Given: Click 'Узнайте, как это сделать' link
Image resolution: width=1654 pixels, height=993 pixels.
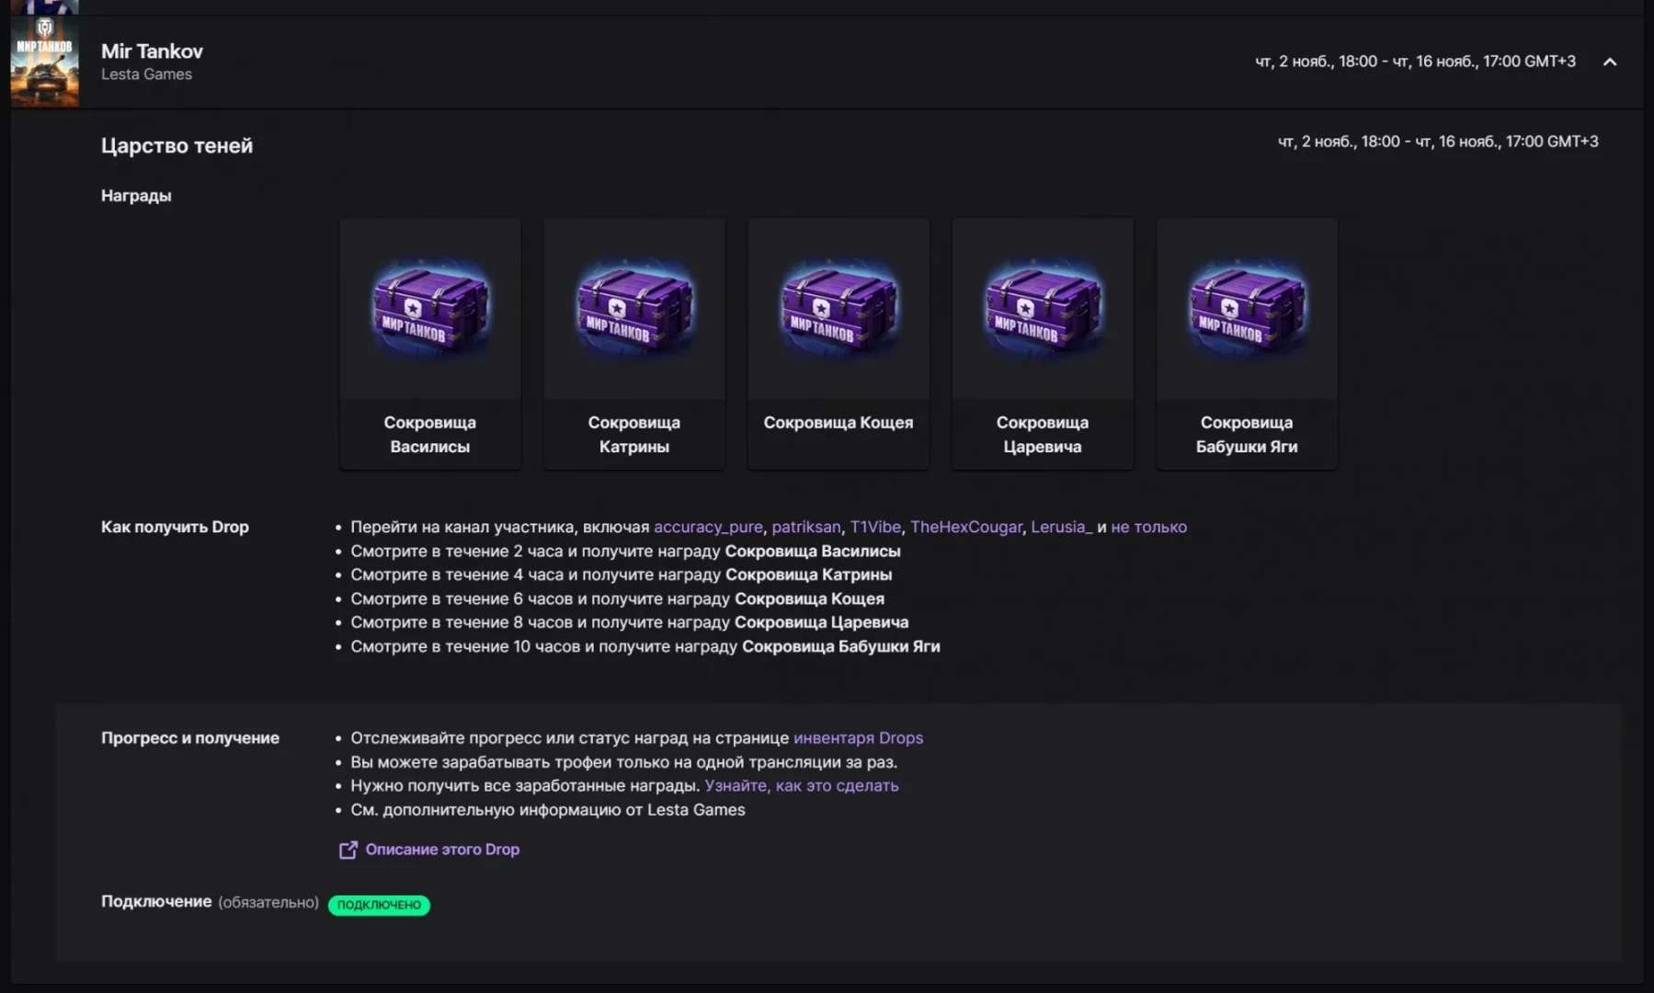Looking at the screenshot, I should 801,785.
